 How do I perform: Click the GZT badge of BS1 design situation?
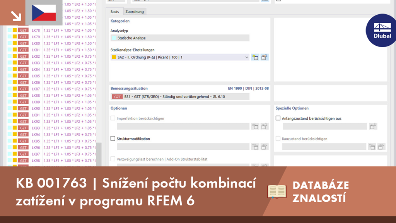tap(117, 96)
